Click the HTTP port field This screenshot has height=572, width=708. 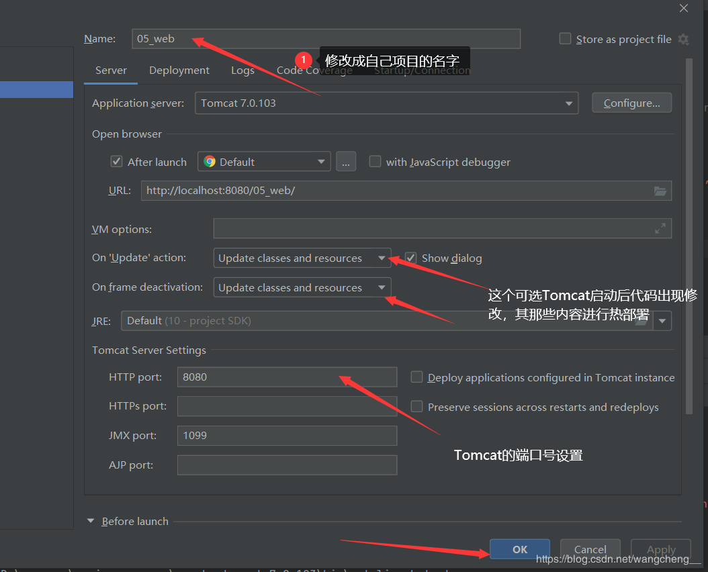[x=287, y=377]
